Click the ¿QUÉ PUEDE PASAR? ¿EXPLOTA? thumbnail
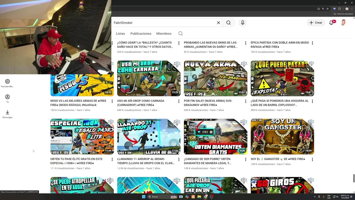Image resolution: width=355 pixels, height=200 pixels. click(x=282, y=78)
